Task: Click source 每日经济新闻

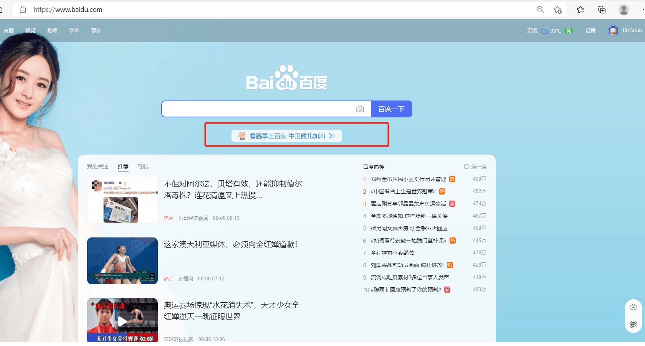Action: pyautogui.click(x=193, y=218)
